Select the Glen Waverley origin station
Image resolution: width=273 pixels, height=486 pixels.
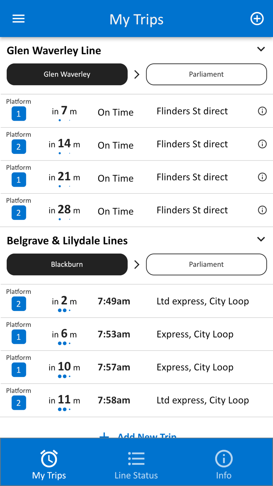coord(67,74)
